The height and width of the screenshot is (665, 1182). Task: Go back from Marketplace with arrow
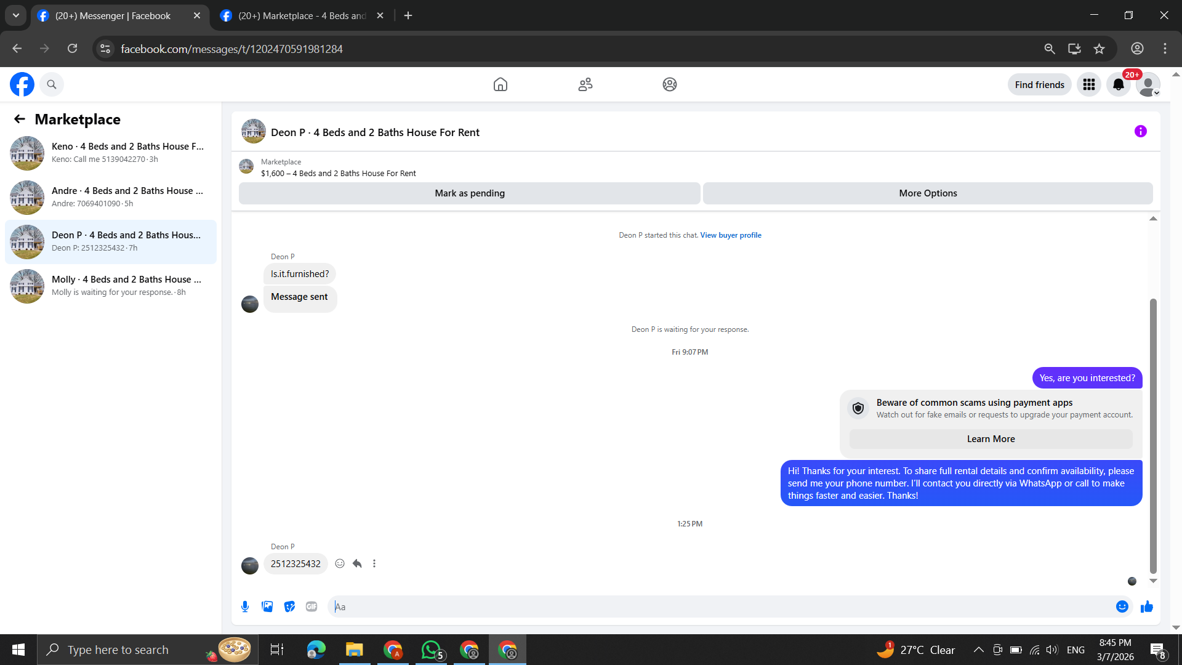[x=20, y=119]
